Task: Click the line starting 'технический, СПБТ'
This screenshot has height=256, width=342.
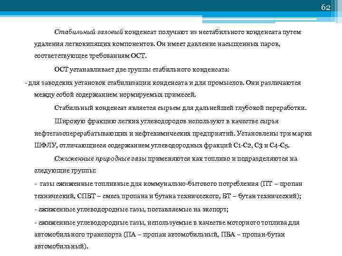Action: 168,196
